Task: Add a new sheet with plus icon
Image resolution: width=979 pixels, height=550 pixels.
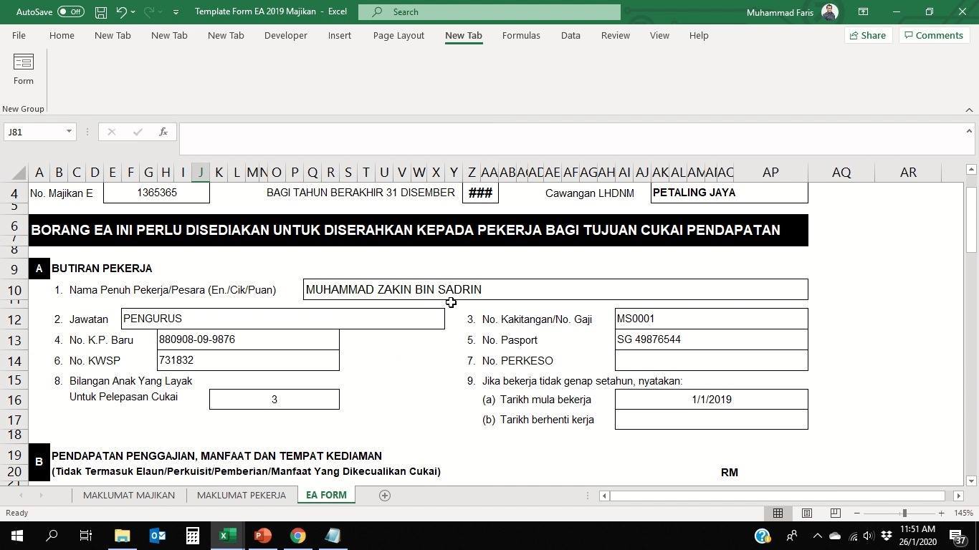Action: pyautogui.click(x=384, y=495)
